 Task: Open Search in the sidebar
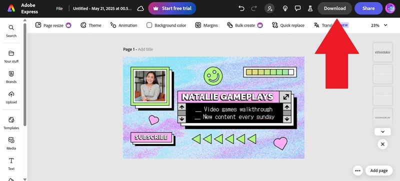pyautogui.click(x=11, y=31)
